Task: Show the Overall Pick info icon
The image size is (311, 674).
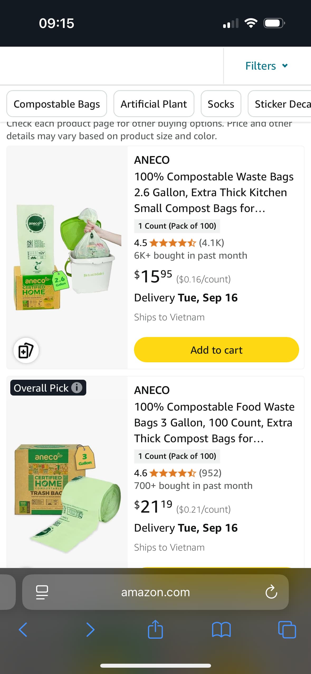Action: pos(77,388)
